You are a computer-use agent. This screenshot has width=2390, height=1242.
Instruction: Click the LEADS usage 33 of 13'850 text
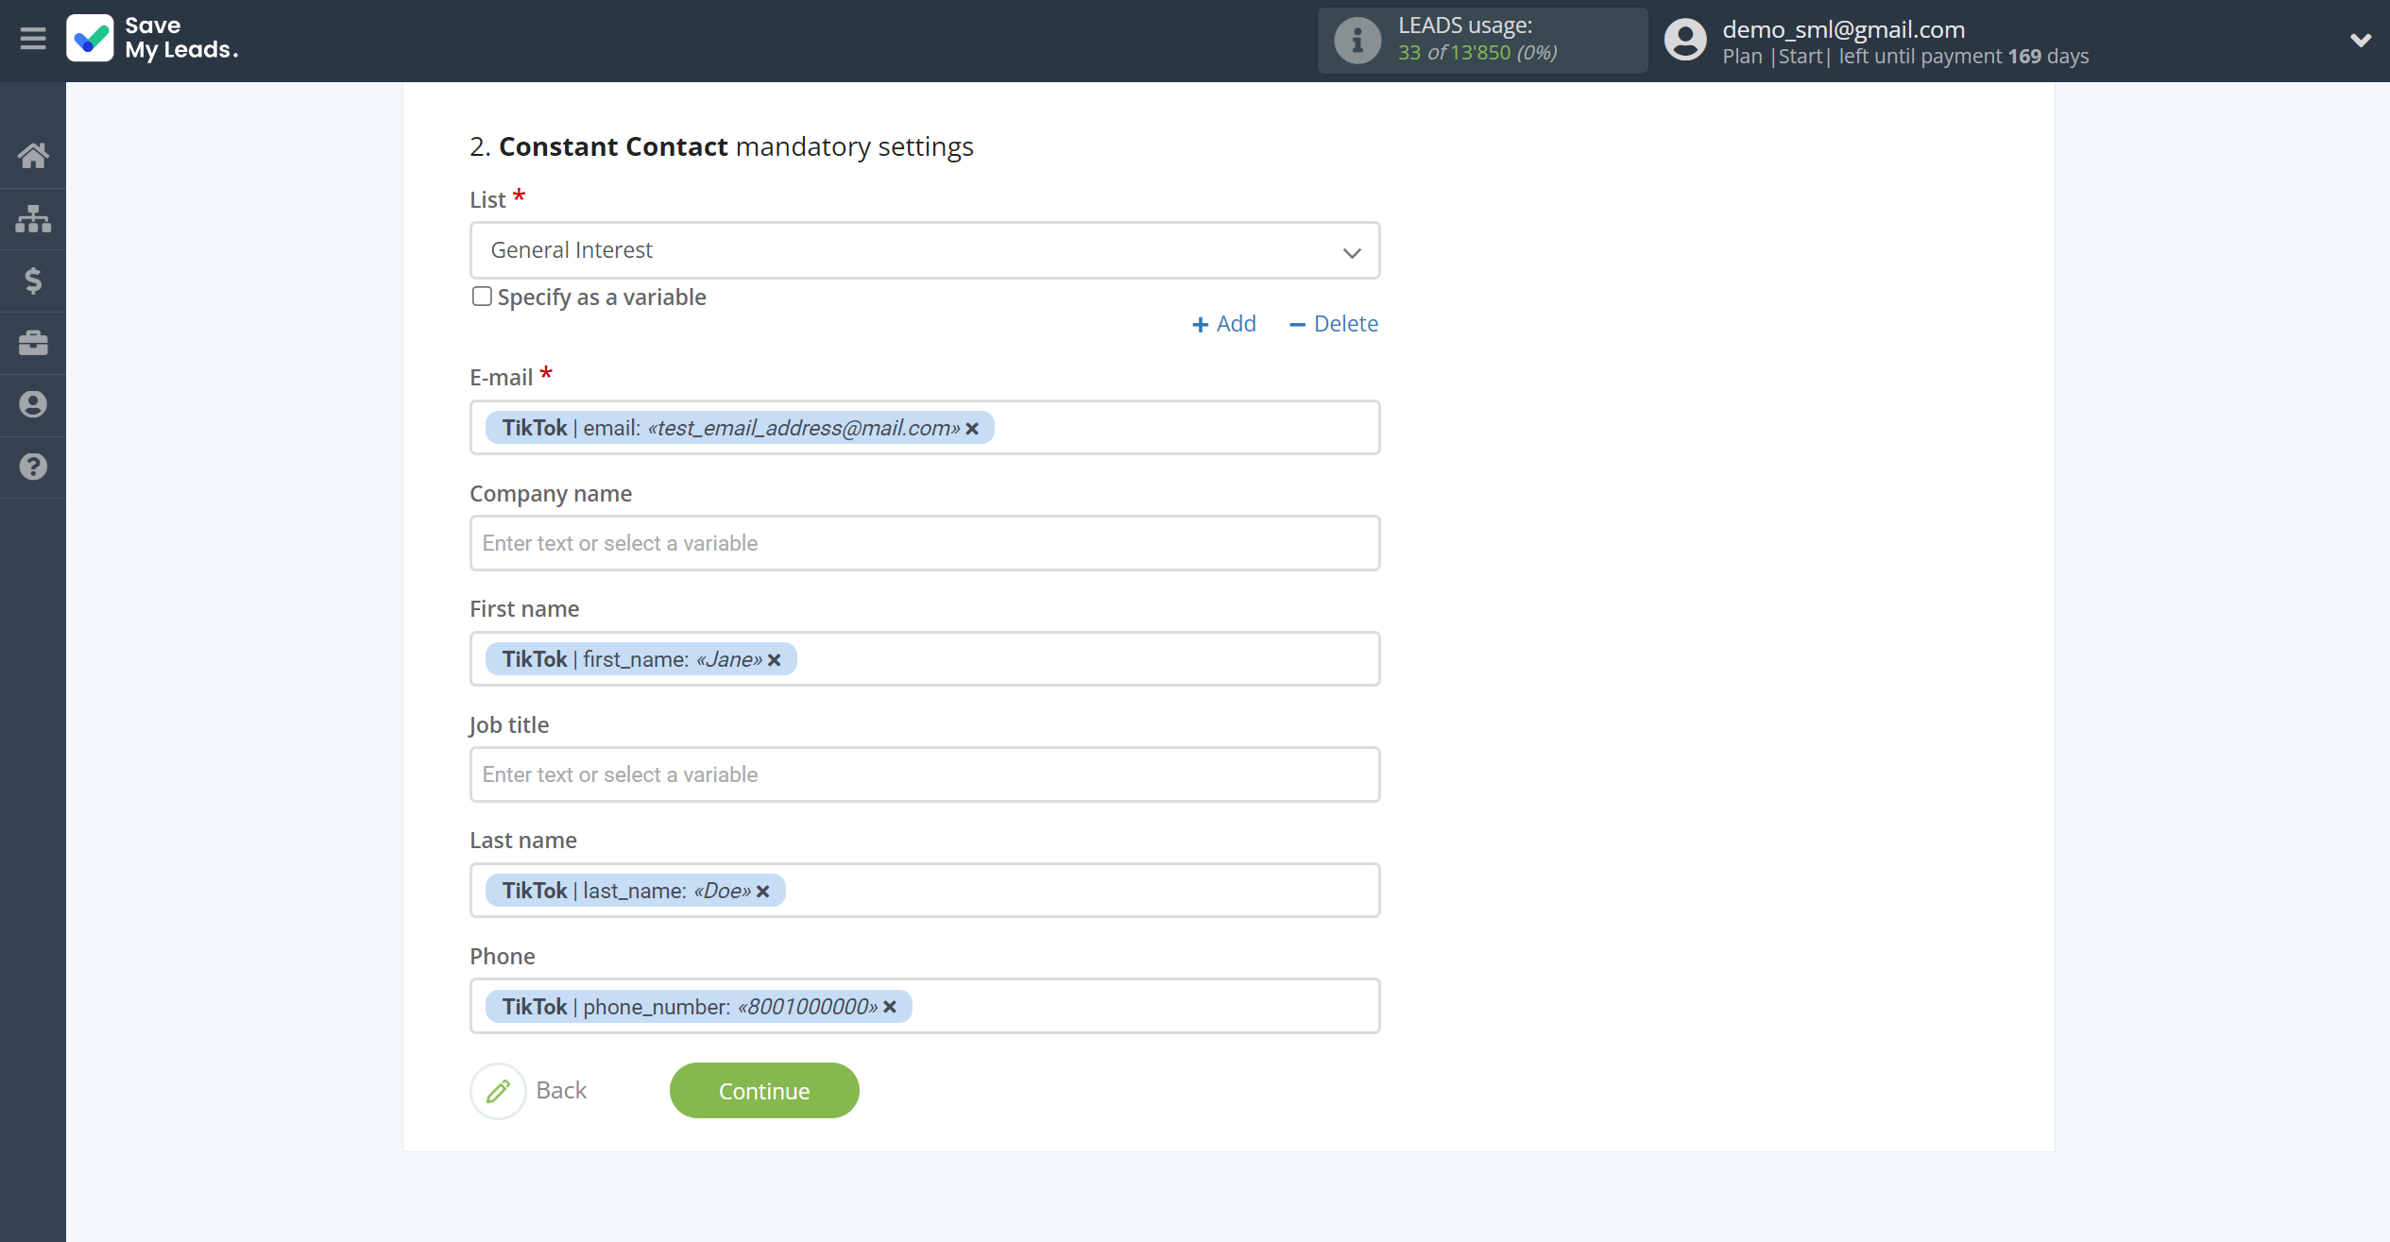[x=1477, y=53]
